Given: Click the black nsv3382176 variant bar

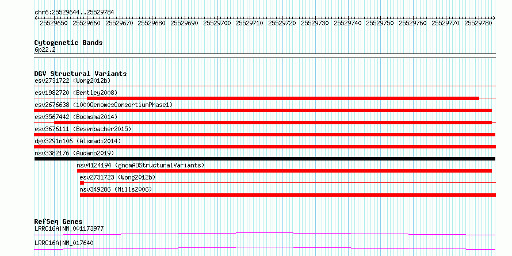Looking at the screenshot, I should [x=265, y=159].
